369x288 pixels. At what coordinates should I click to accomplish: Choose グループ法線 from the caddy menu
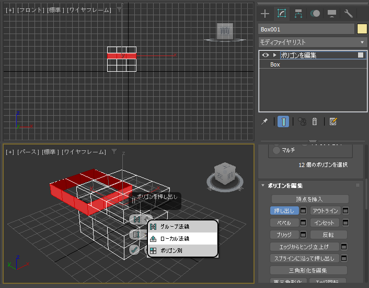[x=182, y=227]
